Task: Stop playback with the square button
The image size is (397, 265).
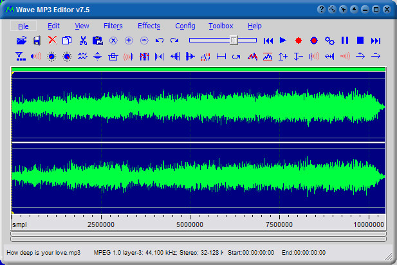Action: point(360,41)
